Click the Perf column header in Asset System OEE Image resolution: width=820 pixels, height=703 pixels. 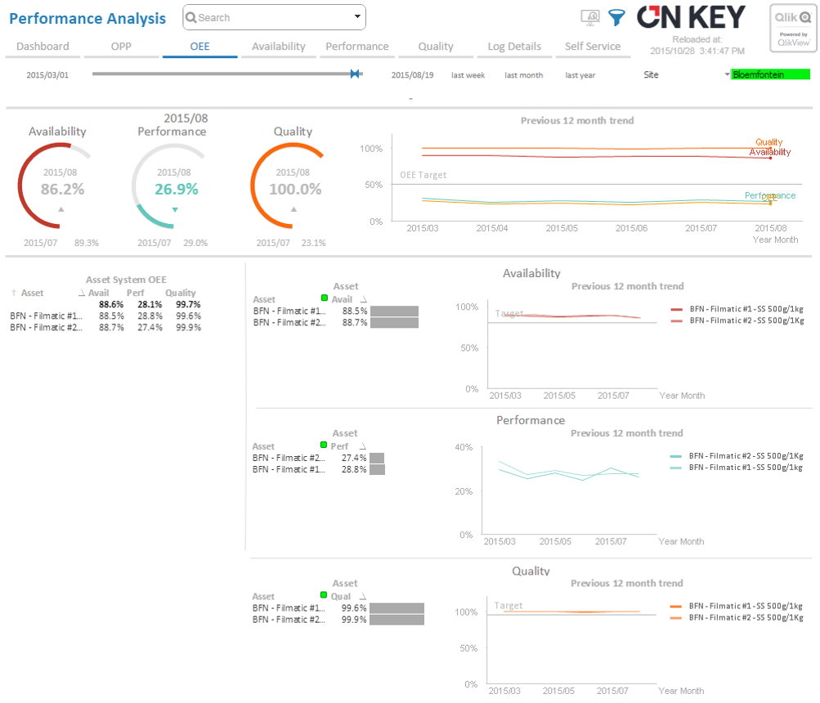pos(135,293)
